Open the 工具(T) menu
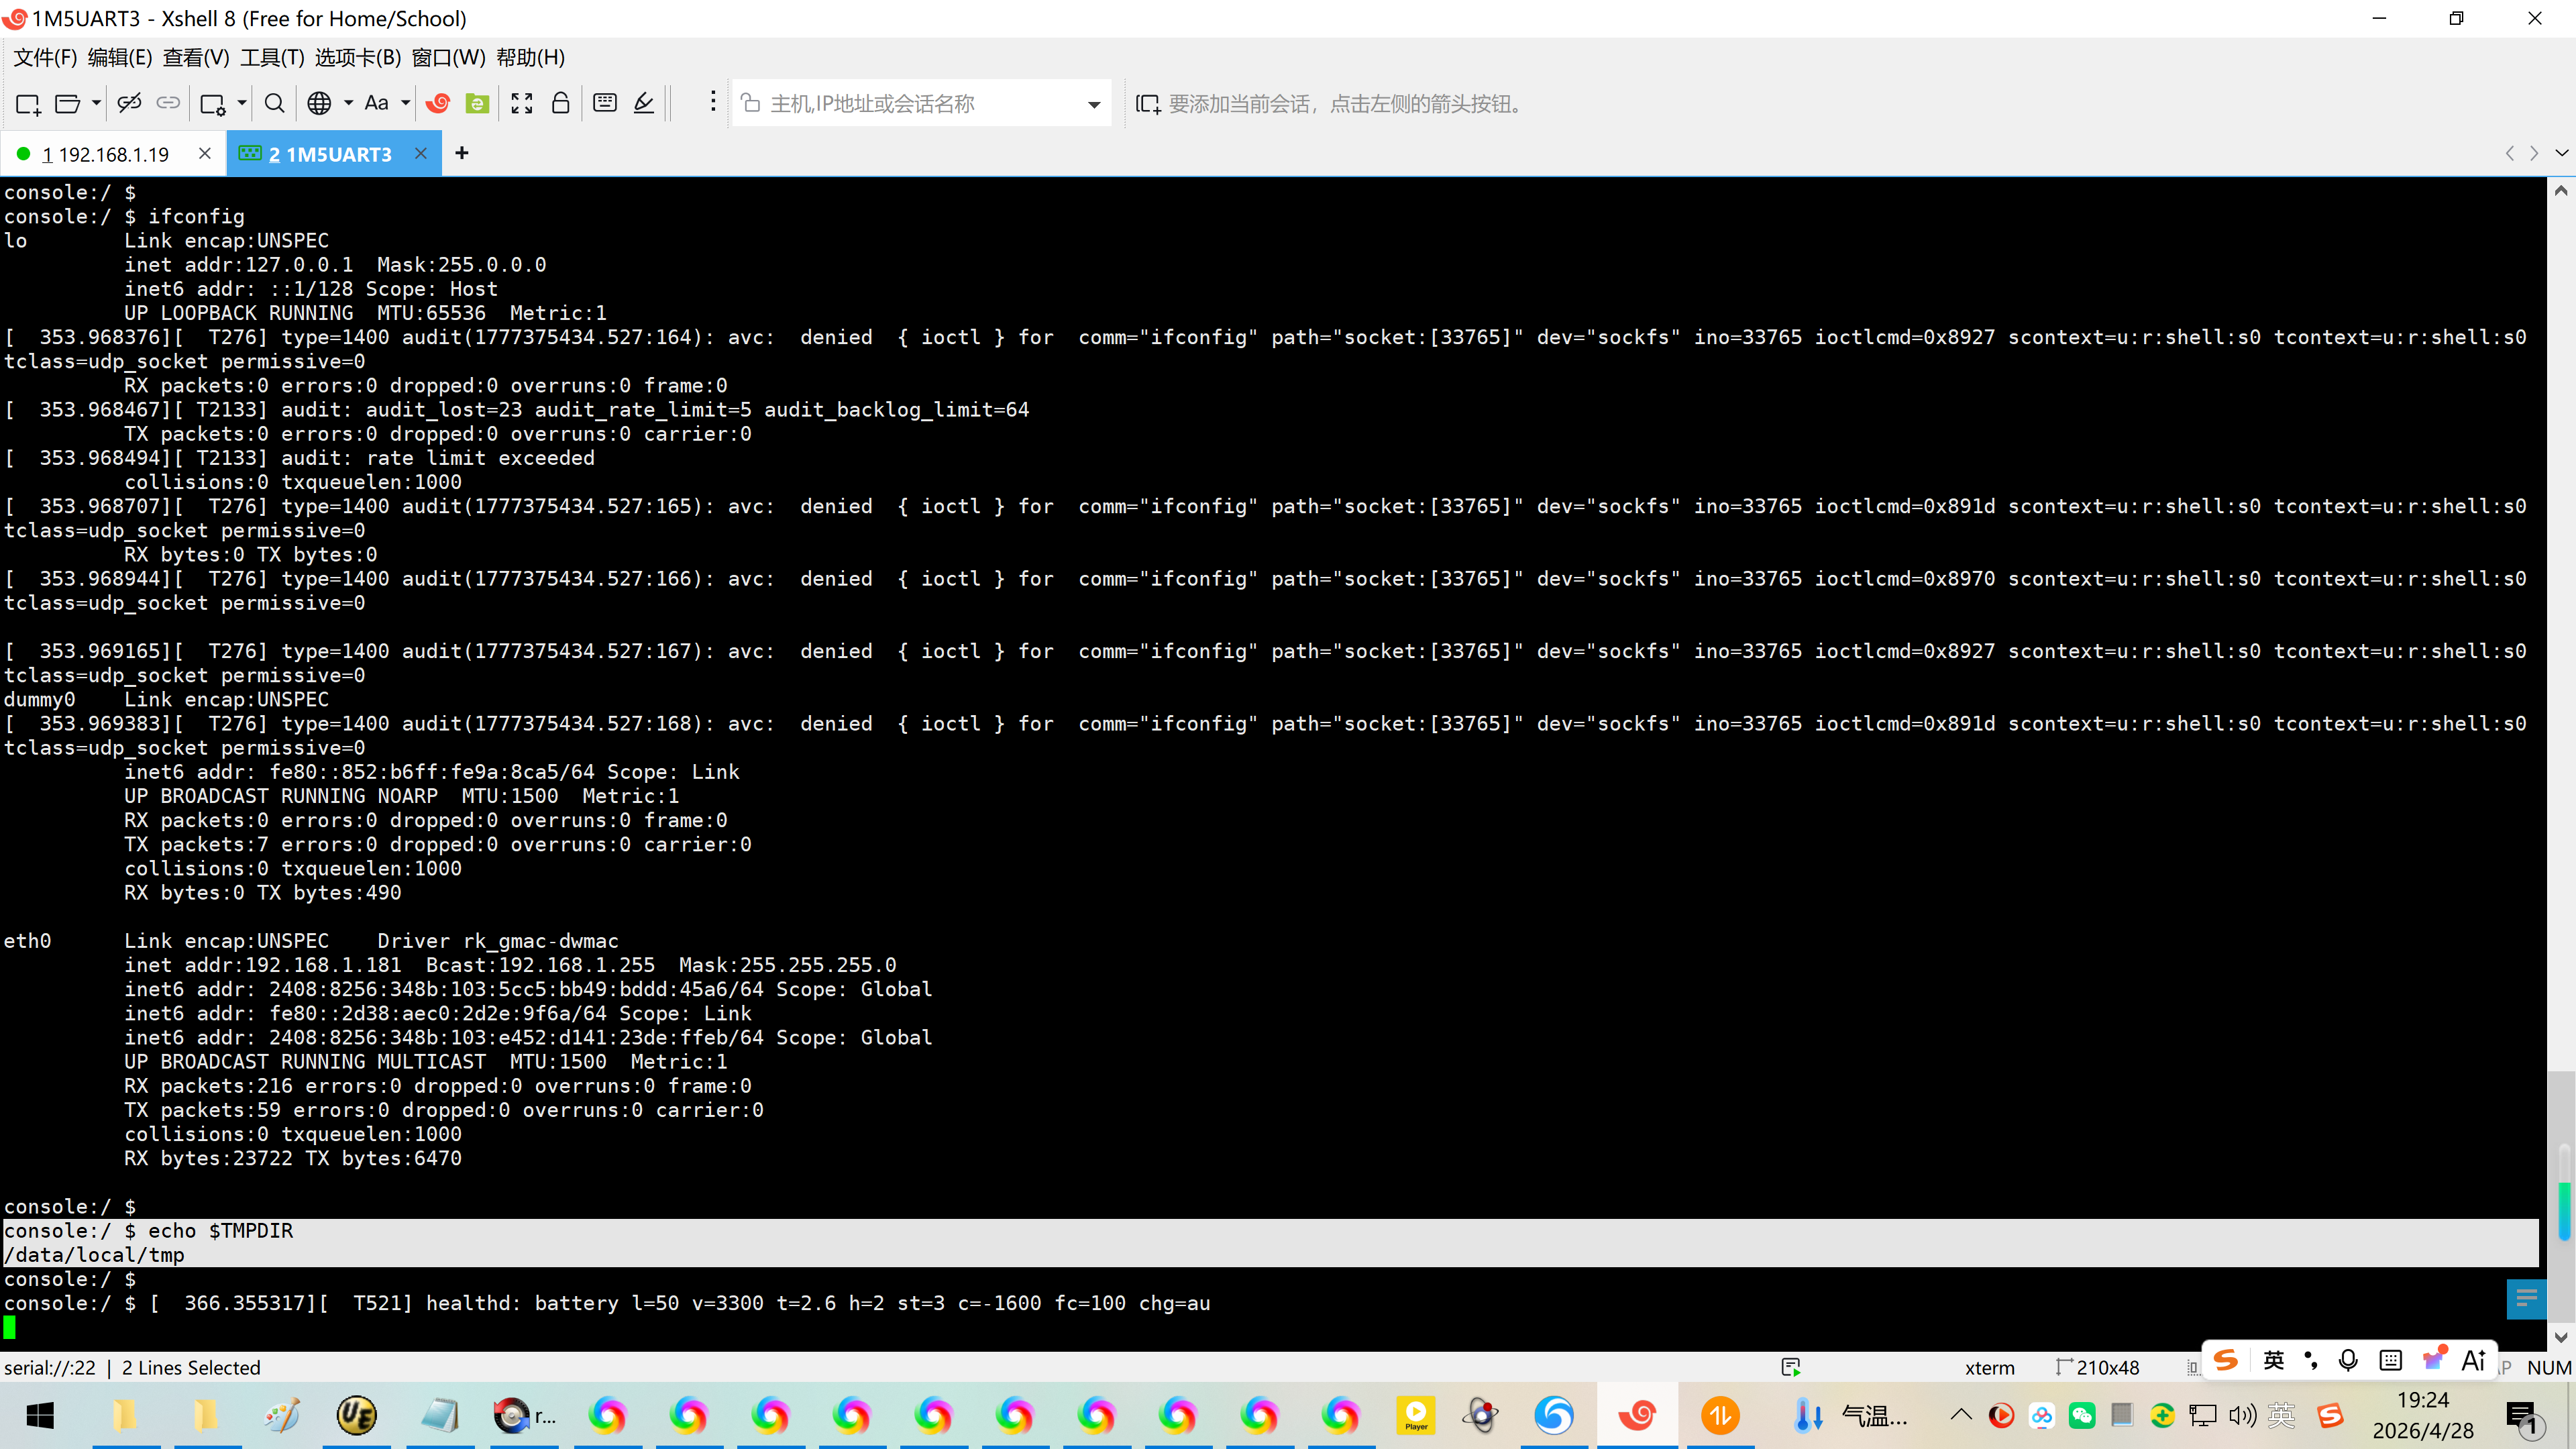The width and height of the screenshot is (2576, 1449). [271, 57]
